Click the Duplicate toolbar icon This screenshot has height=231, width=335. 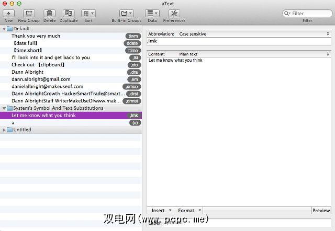(68, 13)
